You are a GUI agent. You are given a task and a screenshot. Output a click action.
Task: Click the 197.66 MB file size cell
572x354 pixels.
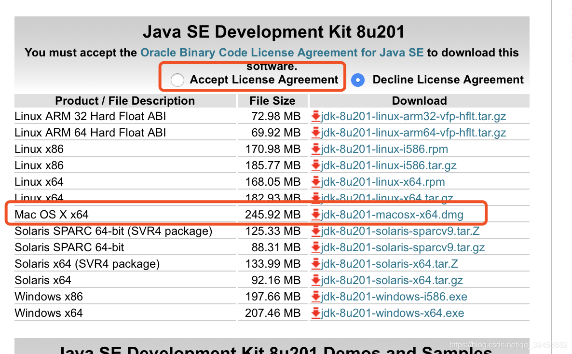coord(272,297)
